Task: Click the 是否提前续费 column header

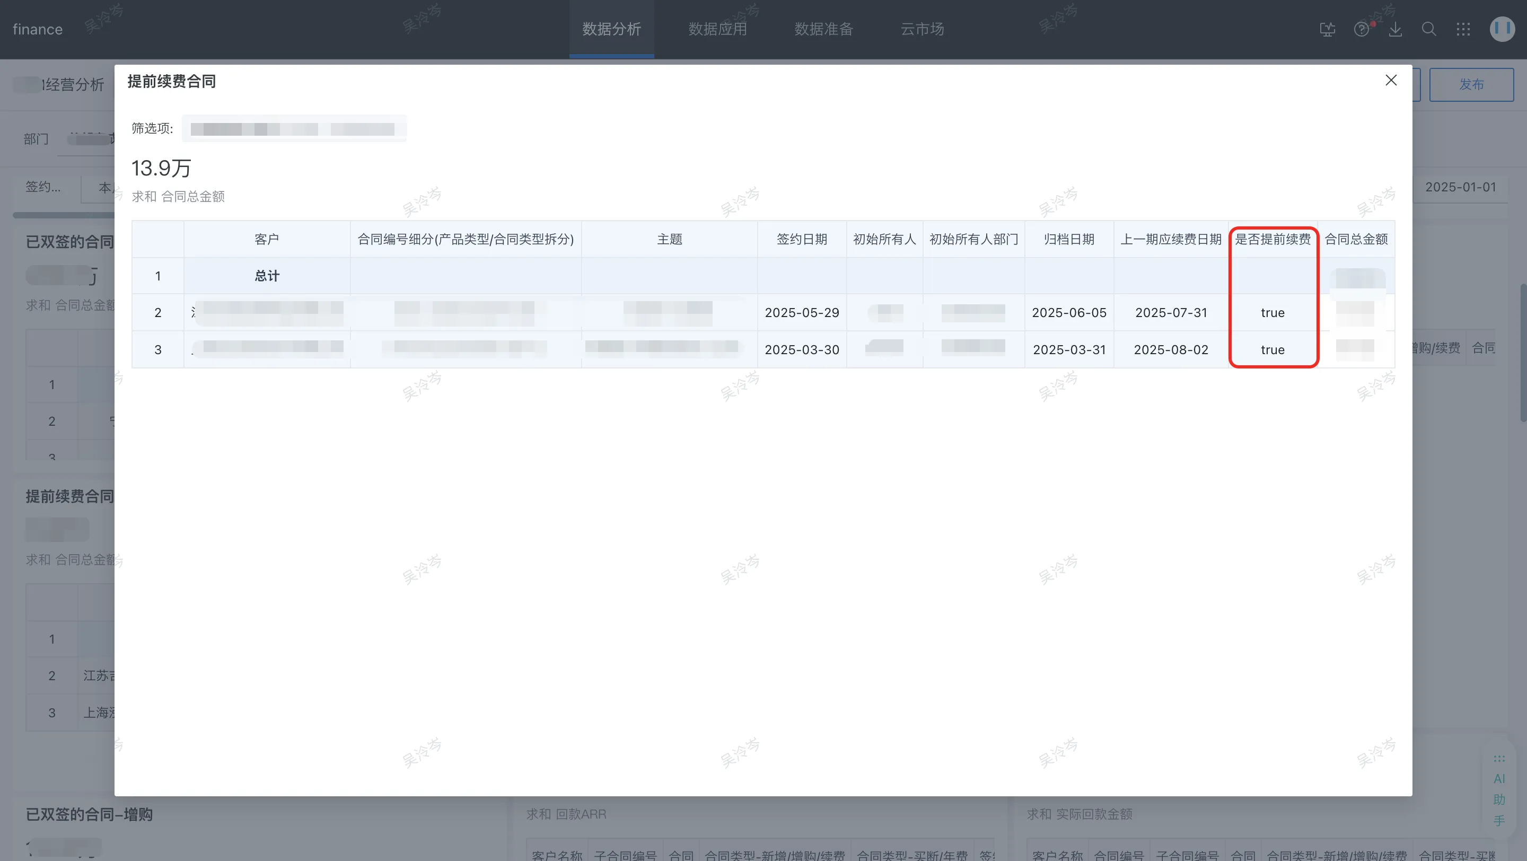Action: pyautogui.click(x=1272, y=239)
